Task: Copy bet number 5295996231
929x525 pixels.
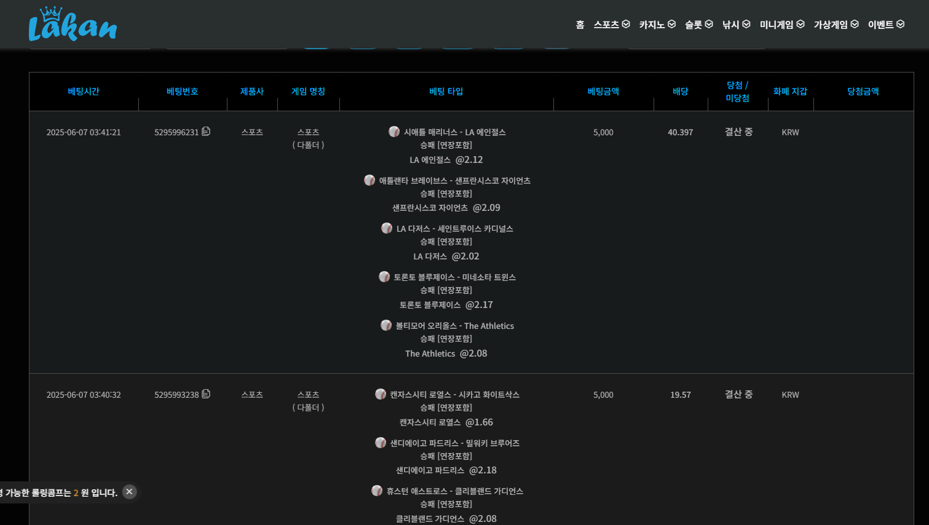Action: coord(206,132)
